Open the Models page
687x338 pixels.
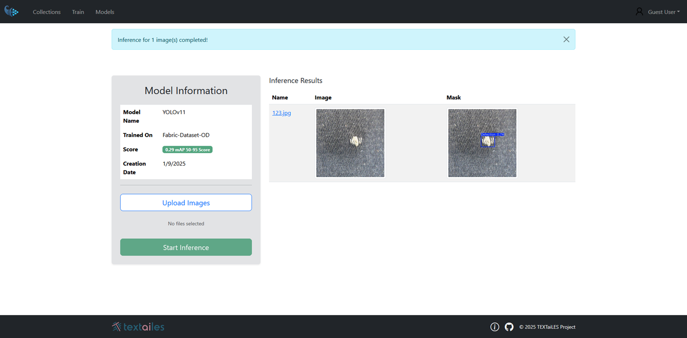[105, 12]
